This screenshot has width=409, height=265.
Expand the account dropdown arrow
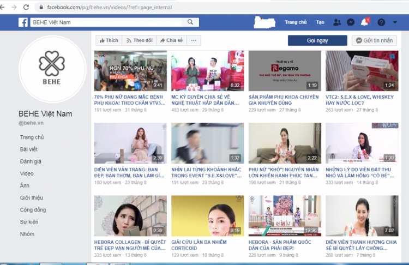[x=395, y=22]
